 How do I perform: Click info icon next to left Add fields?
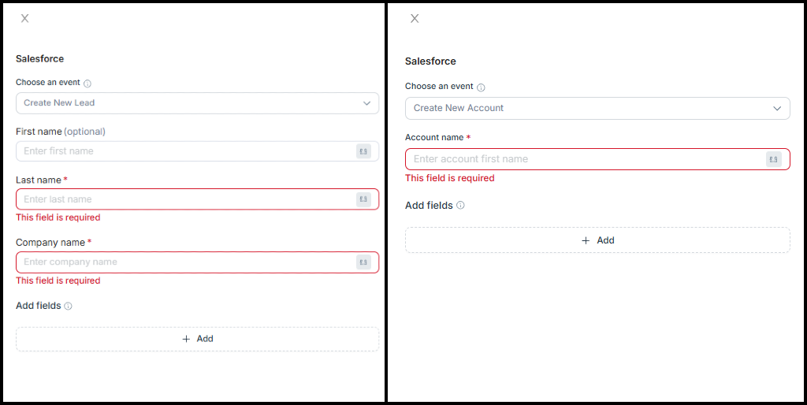tap(68, 307)
